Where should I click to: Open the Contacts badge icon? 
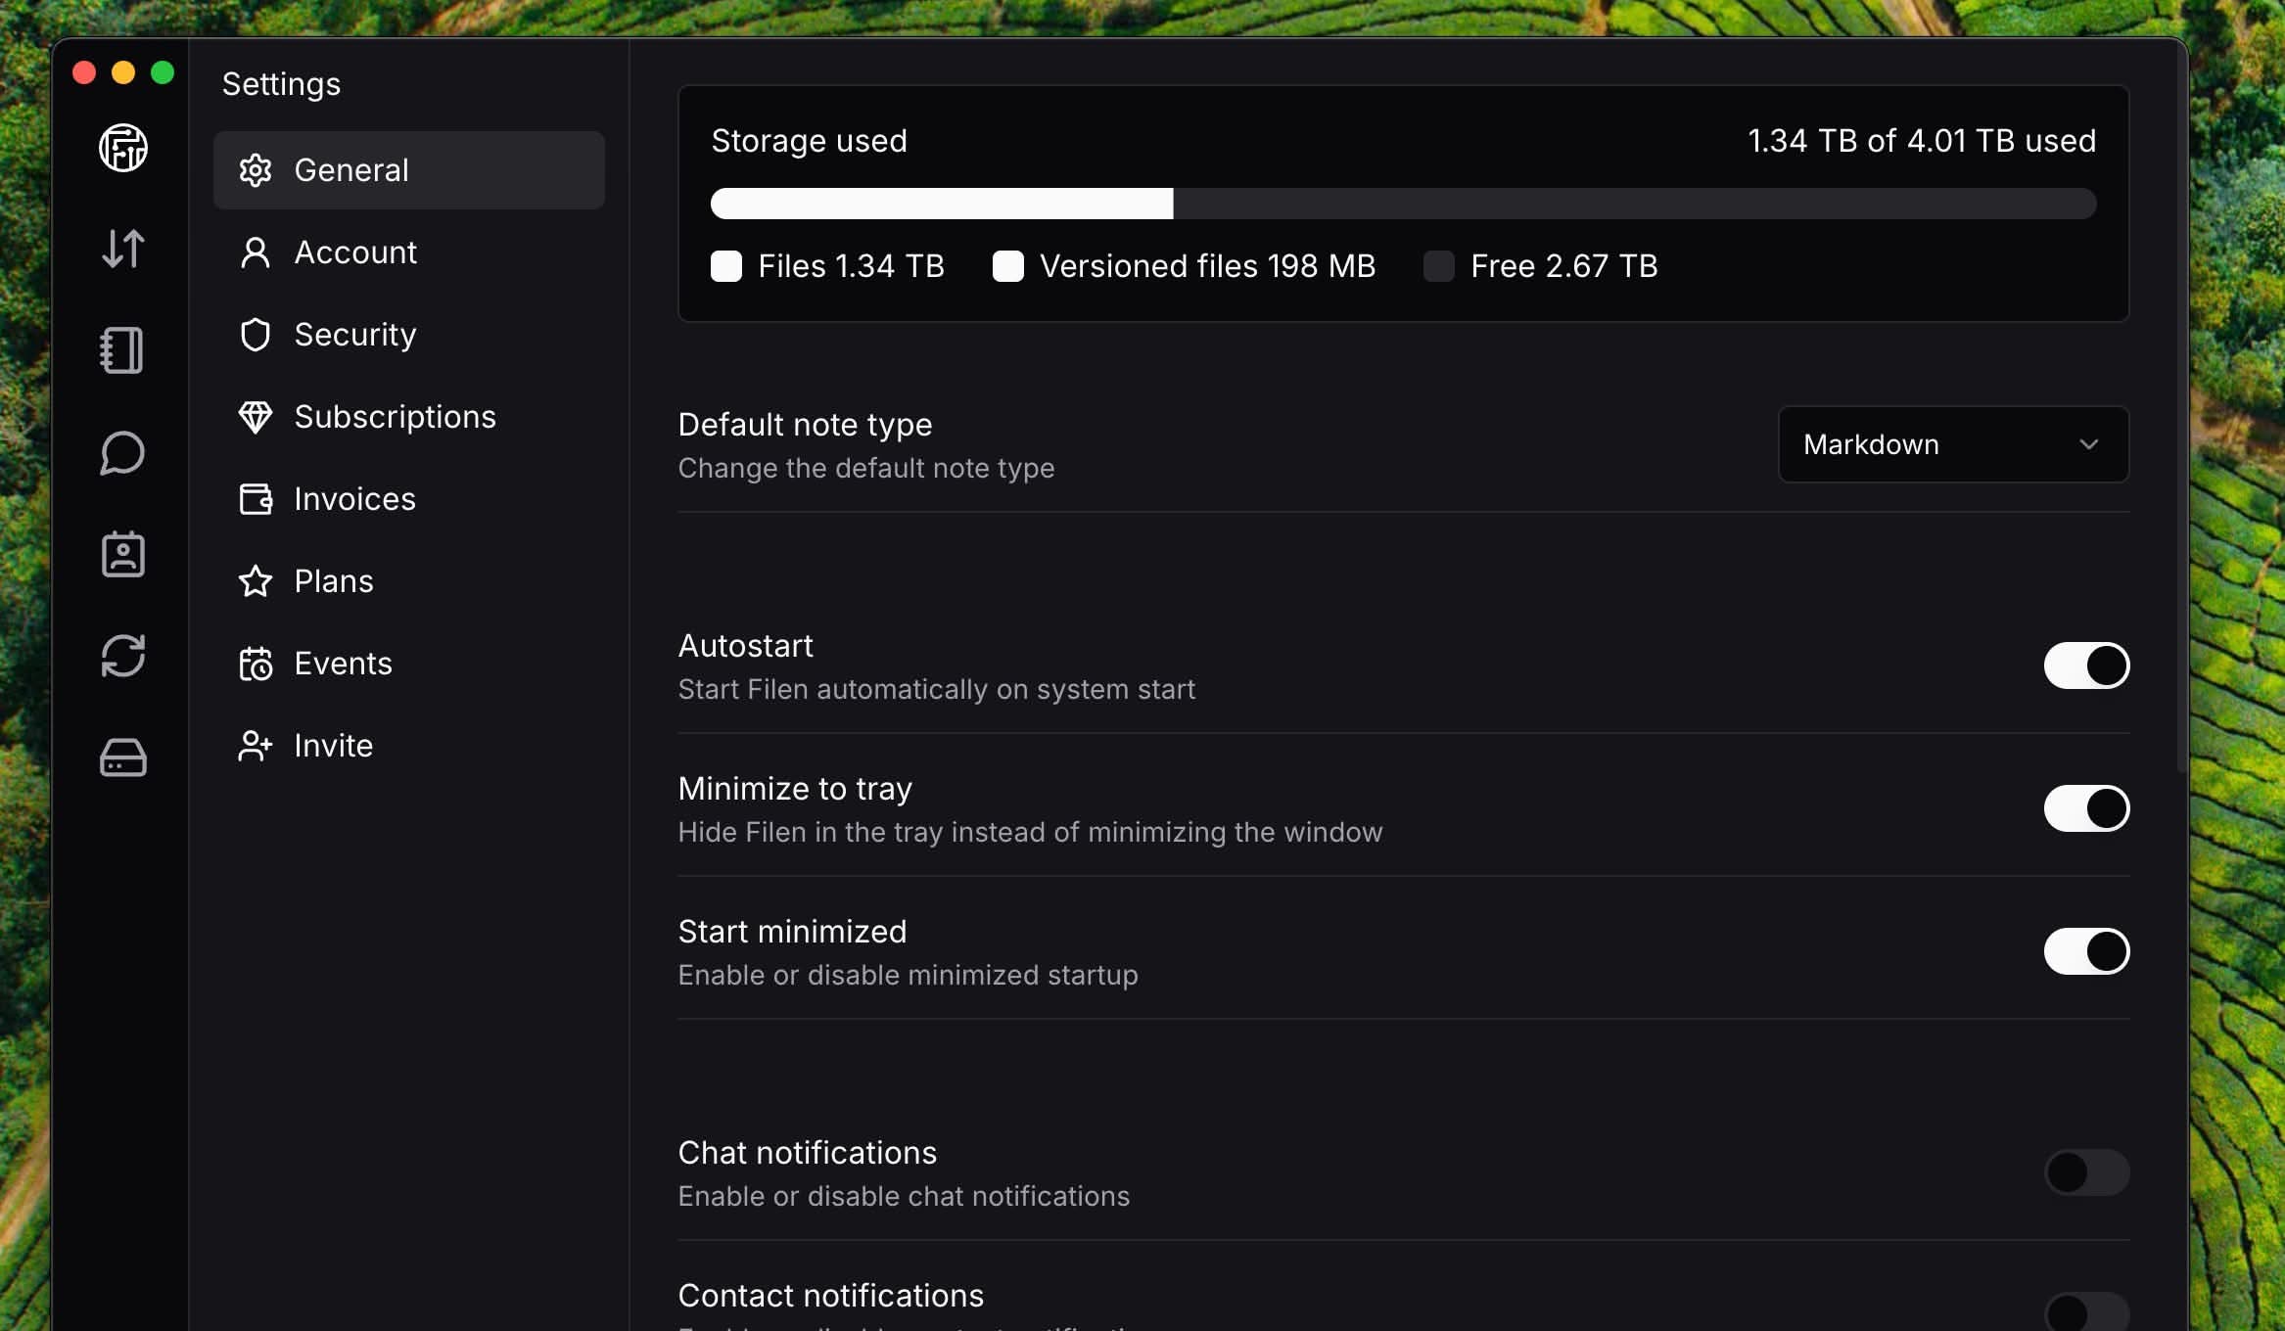(x=123, y=554)
